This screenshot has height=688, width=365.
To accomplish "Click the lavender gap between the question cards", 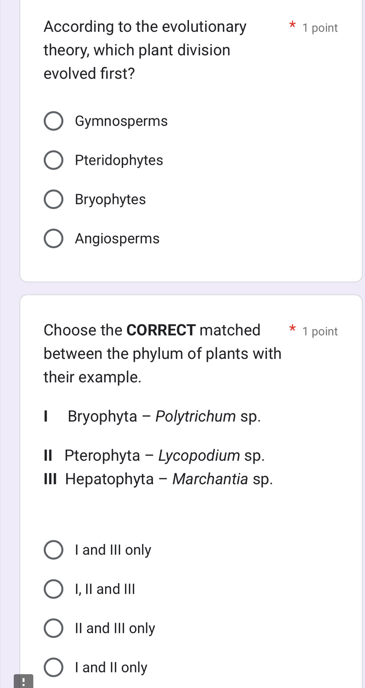I will point(191,288).
